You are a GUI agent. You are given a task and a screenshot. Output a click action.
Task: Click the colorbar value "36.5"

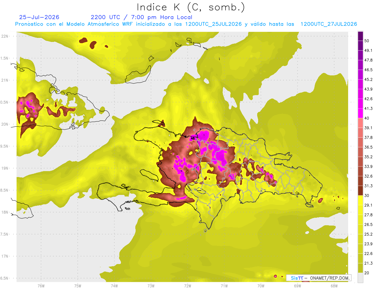point(368,147)
